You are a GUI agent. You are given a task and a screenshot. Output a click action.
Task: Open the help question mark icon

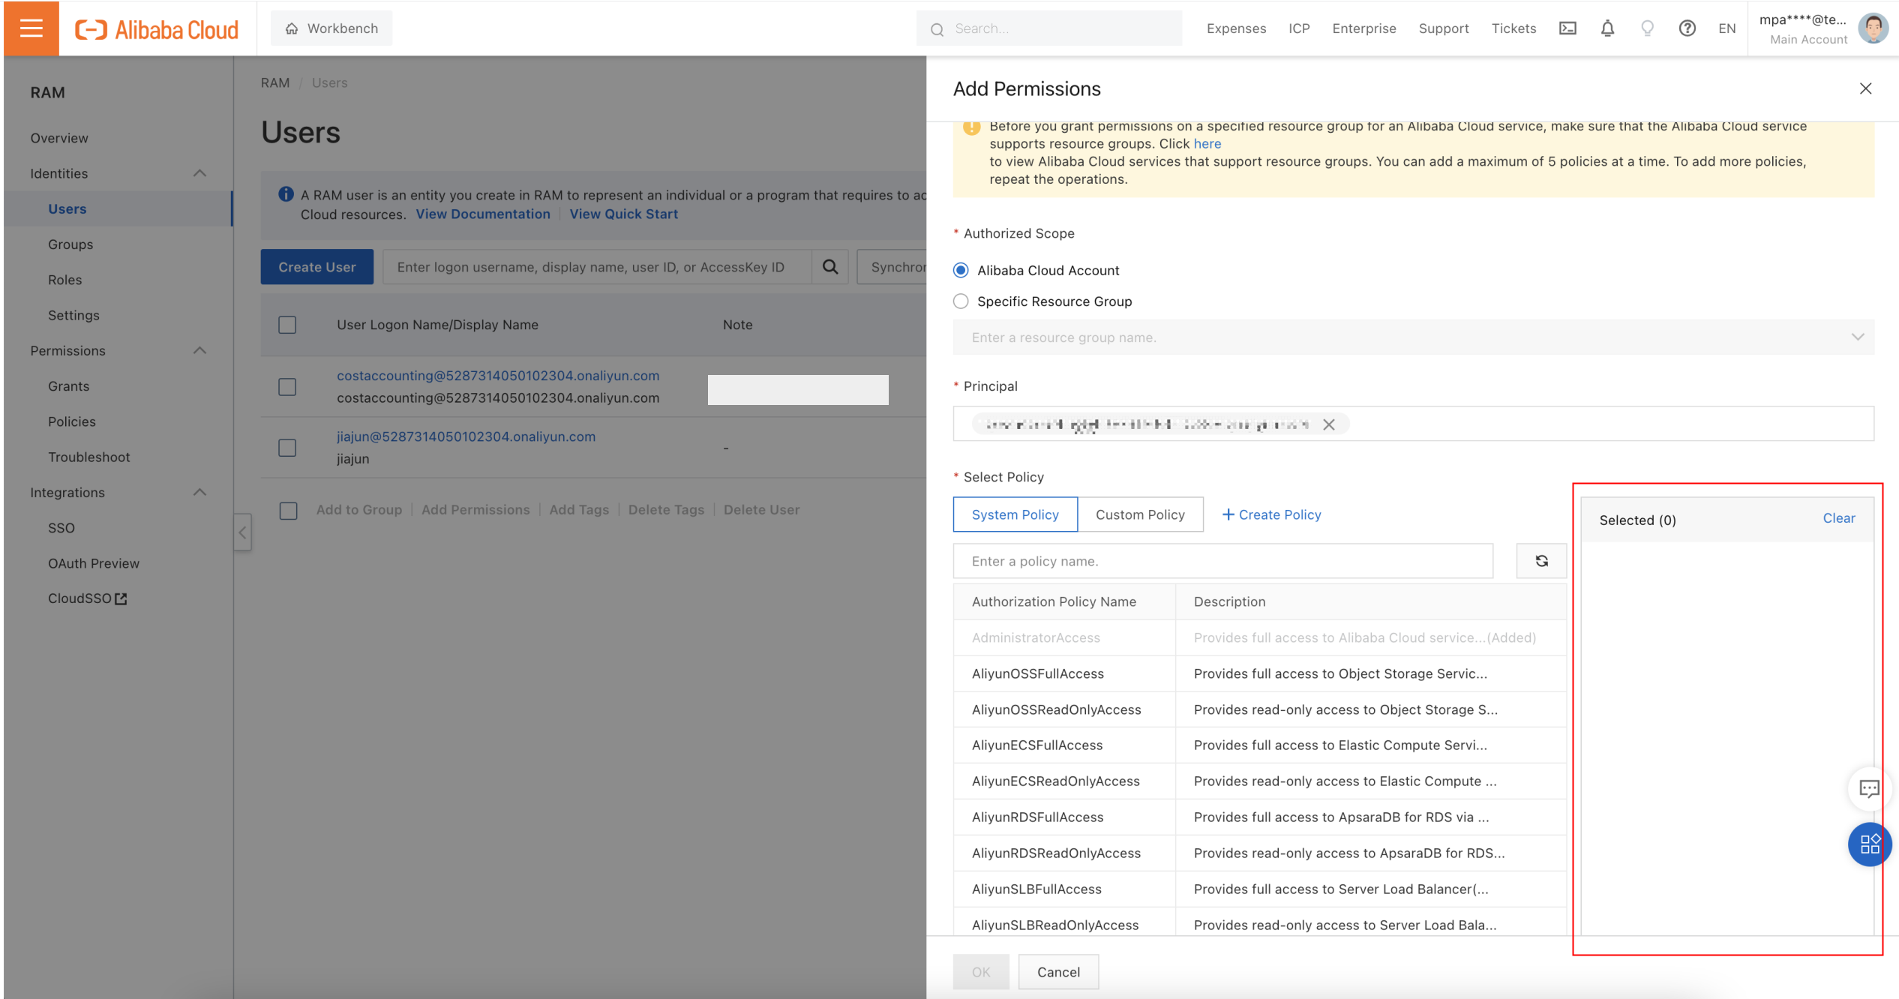pos(1687,28)
